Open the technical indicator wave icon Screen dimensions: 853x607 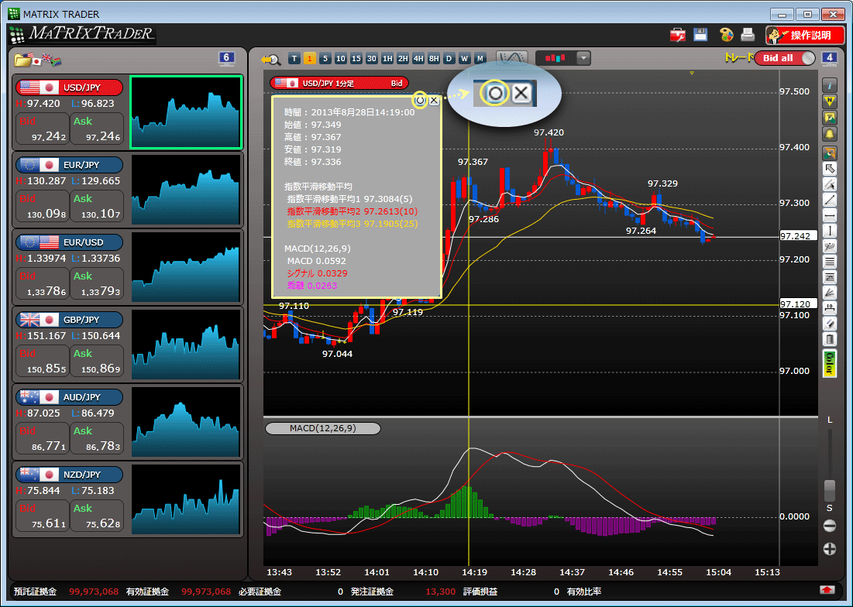512,58
